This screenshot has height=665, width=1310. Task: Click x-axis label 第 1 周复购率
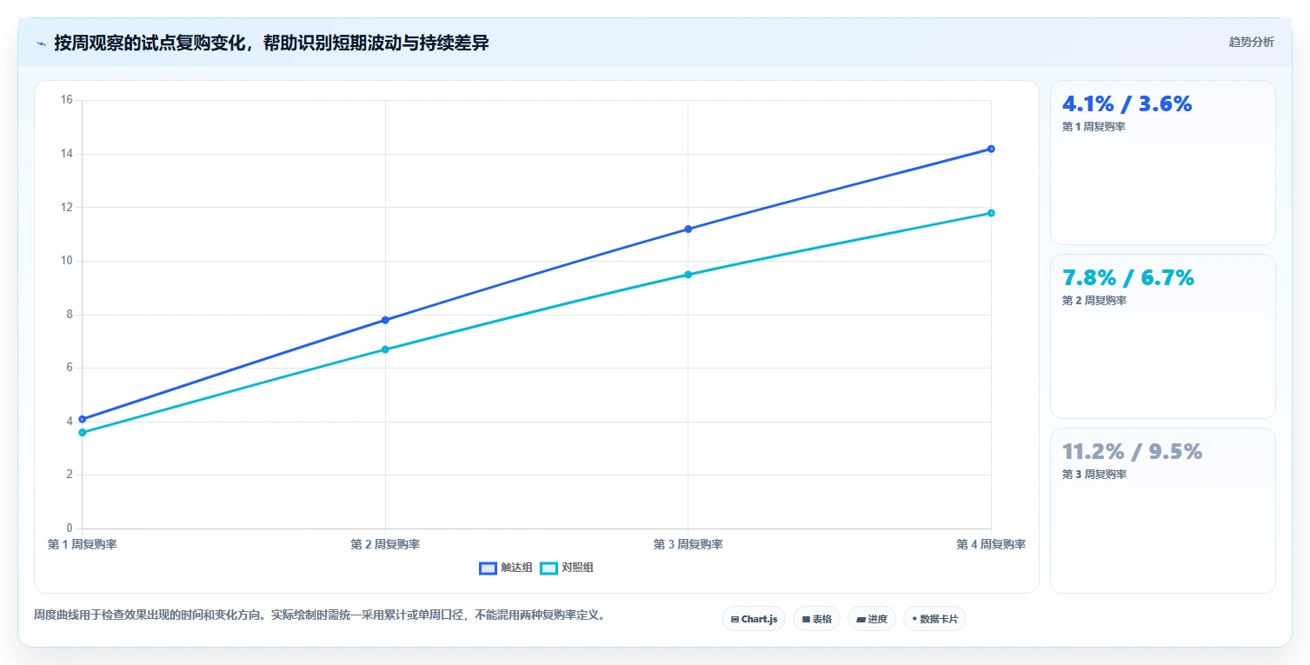[x=82, y=544]
